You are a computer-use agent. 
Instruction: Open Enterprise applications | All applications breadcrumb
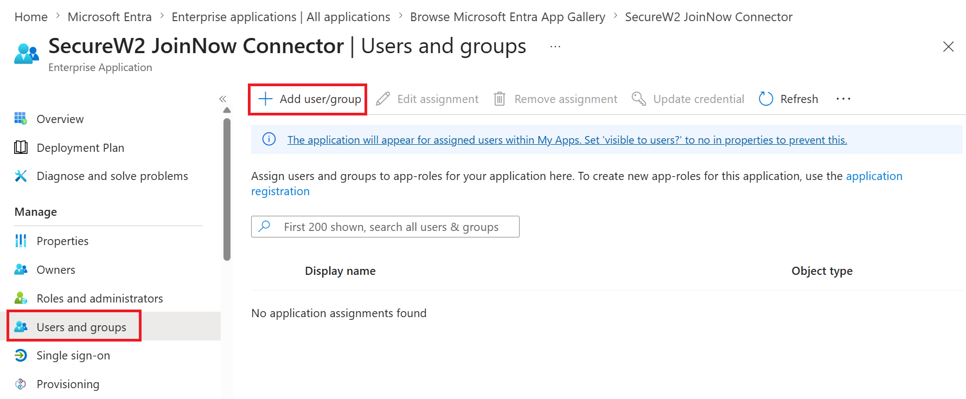[281, 17]
